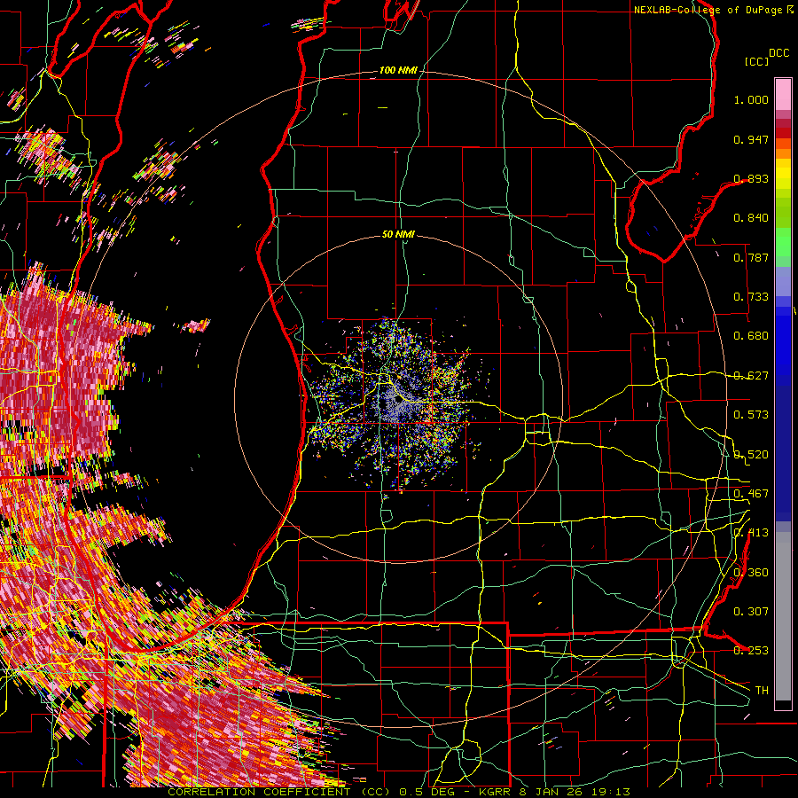The height and width of the screenshot is (798, 798).
Task: Click the 0.520 scale value
Action: click(x=751, y=455)
